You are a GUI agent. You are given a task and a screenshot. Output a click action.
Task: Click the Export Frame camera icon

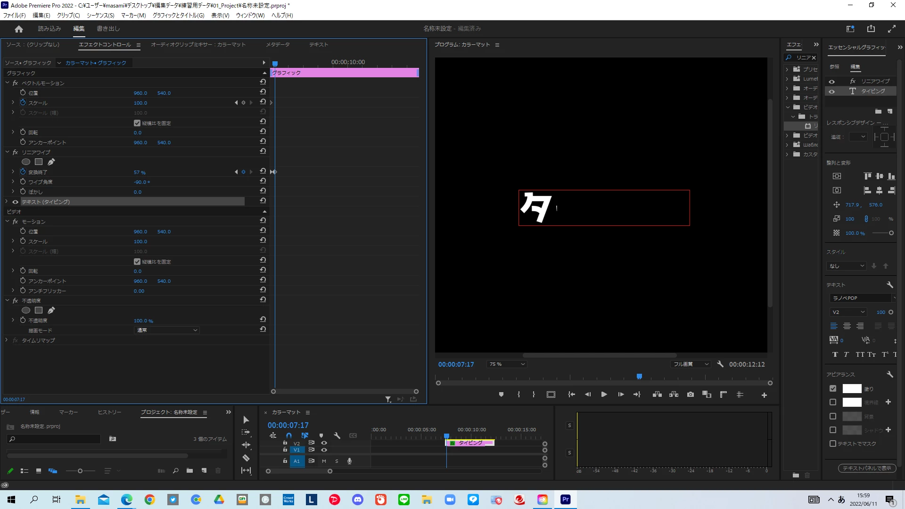click(x=691, y=394)
